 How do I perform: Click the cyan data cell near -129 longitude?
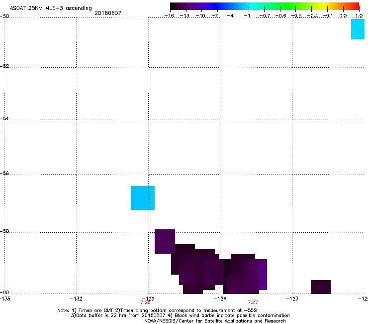tap(143, 198)
